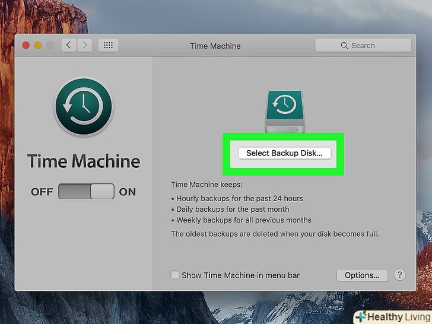Toggle the Time Machine OFF/ON switch
The width and height of the screenshot is (432, 324).
click(x=86, y=191)
